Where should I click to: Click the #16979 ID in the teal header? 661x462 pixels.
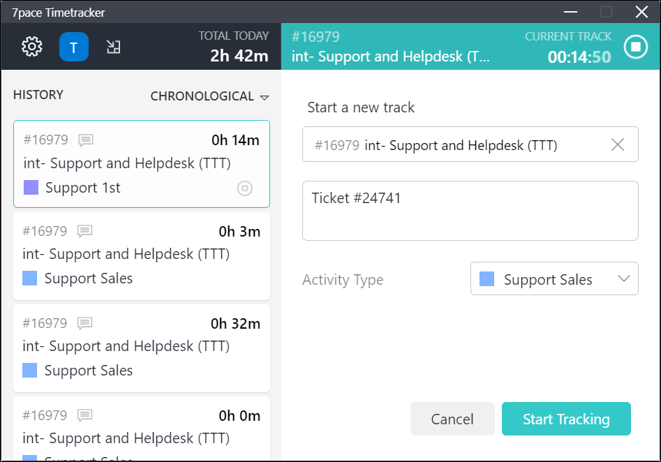pyautogui.click(x=315, y=37)
